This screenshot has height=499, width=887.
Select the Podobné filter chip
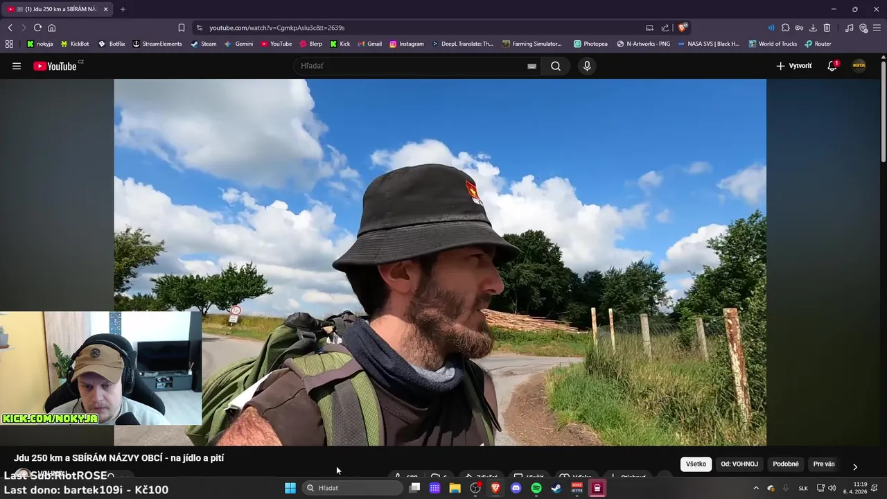(x=786, y=464)
